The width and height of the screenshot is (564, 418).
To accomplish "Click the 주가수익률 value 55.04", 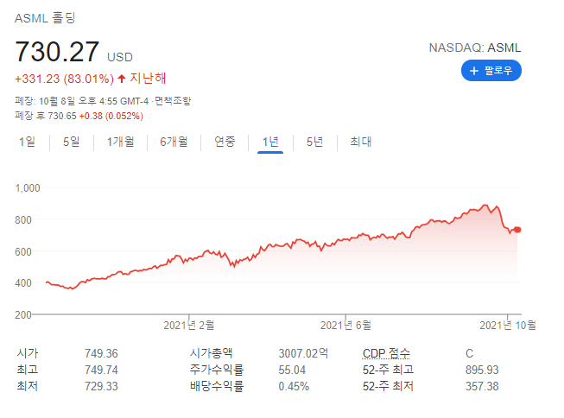I will 292,370.
